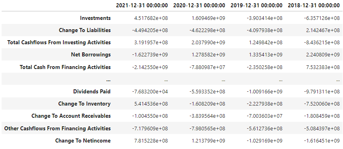
Task: Select the 2020-12-31 00:00:00 column header
Action: 199,6
